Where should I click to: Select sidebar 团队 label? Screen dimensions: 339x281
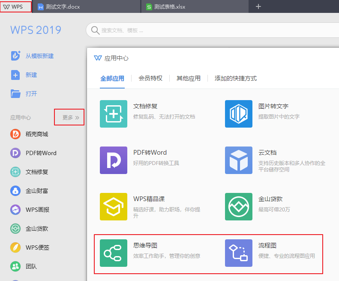[x=31, y=266]
